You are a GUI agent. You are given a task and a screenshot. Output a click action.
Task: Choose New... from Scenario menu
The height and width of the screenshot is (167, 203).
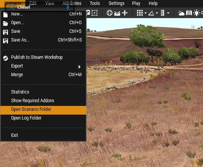(43, 14)
